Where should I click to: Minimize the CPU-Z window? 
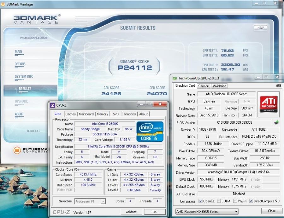pos(141,104)
